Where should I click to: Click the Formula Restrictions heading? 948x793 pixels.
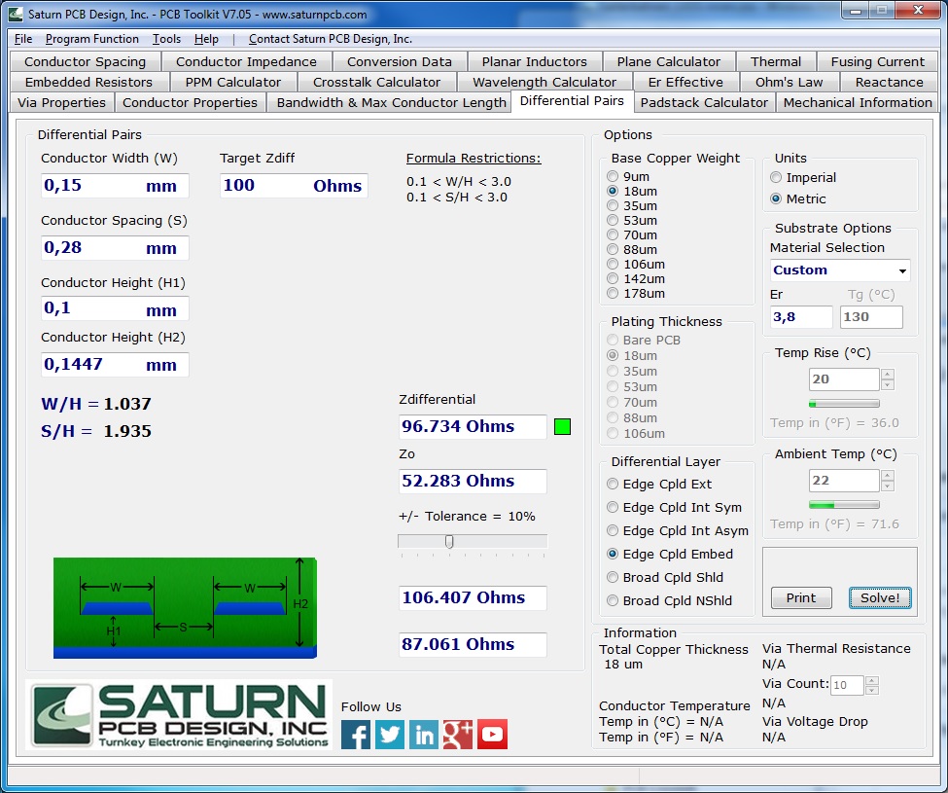pyautogui.click(x=474, y=159)
